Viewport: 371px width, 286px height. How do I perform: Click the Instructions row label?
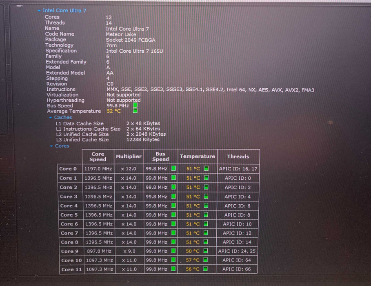[61, 89]
